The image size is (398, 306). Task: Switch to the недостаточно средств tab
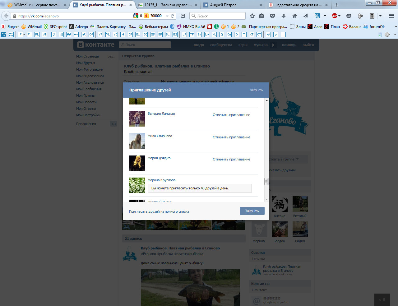tap(298, 5)
